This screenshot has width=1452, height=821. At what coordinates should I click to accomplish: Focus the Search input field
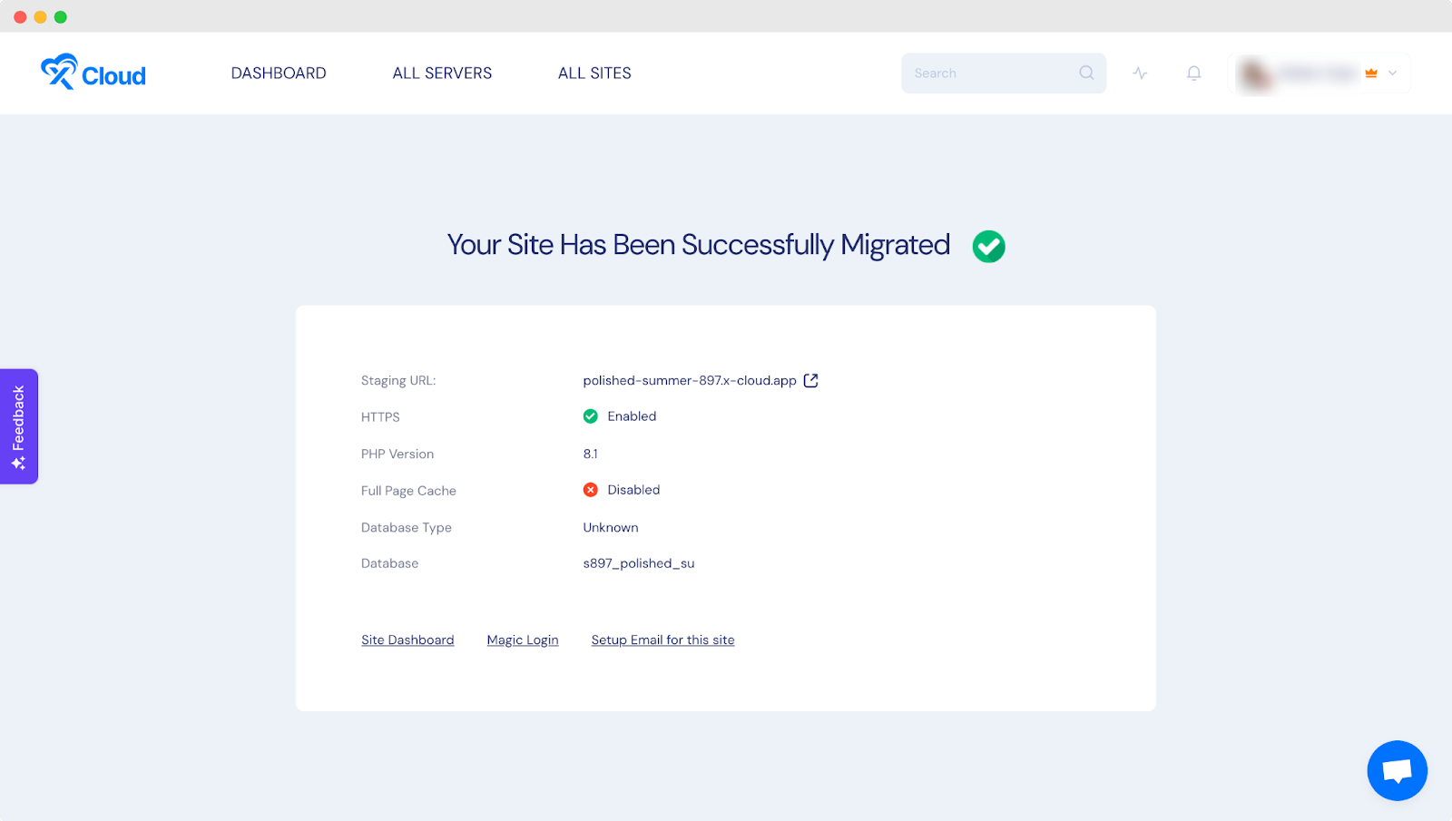coord(989,73)
